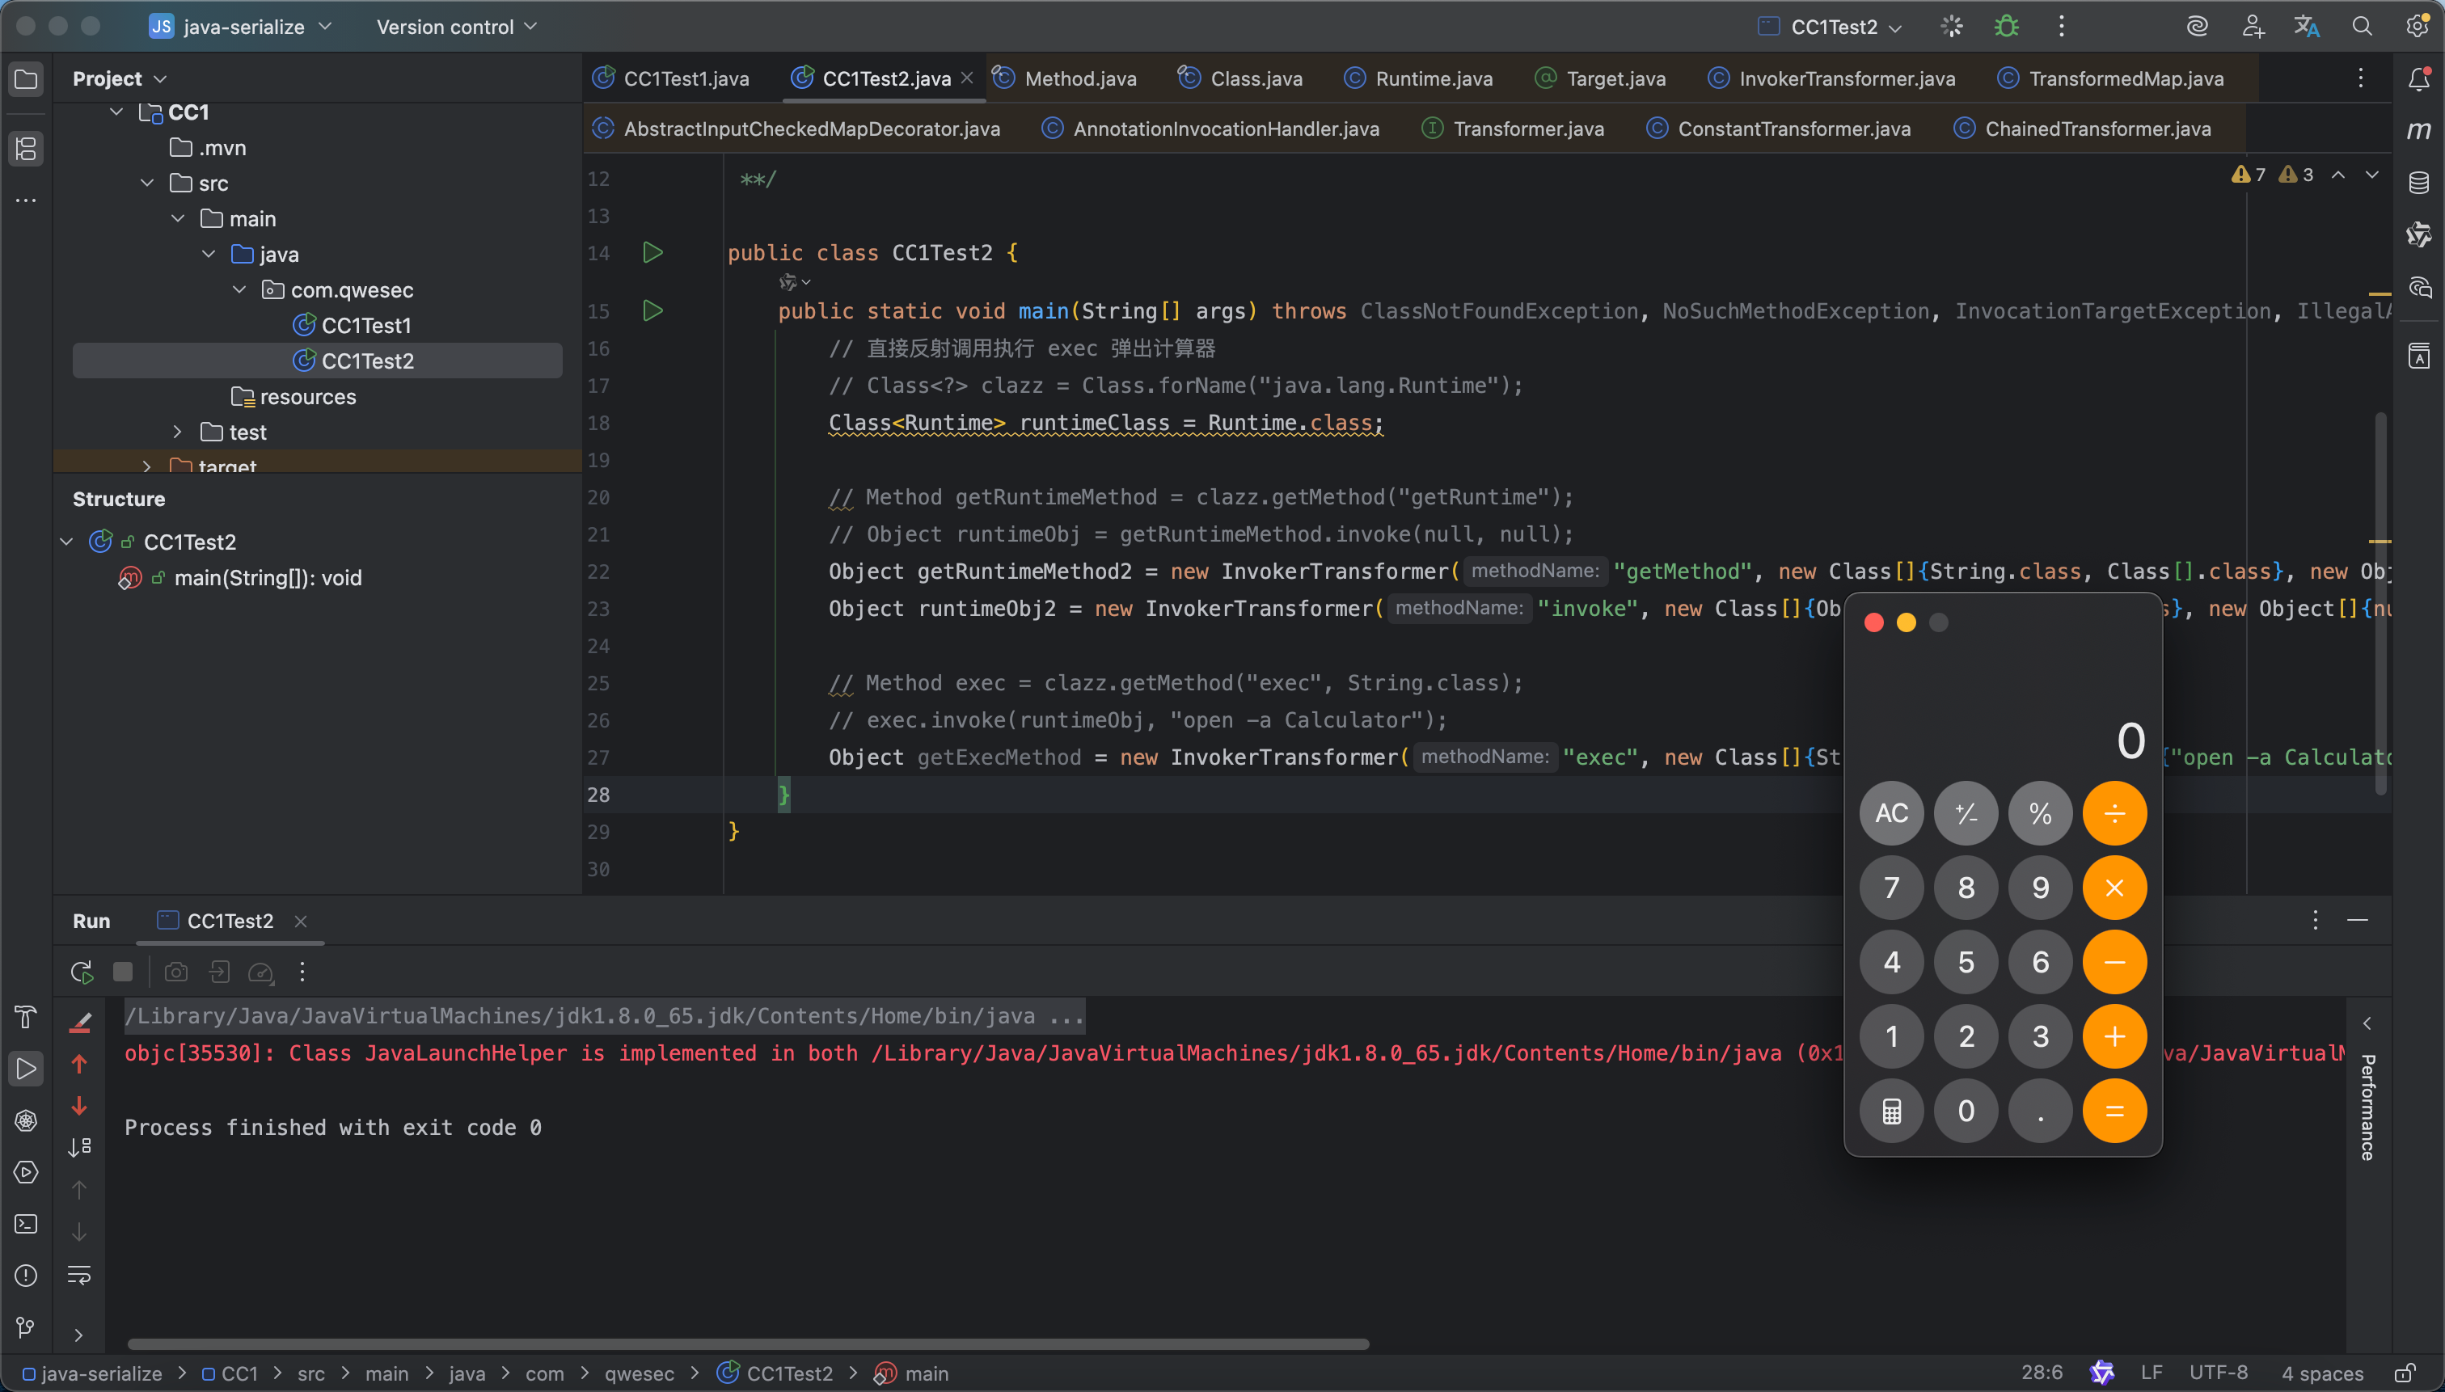This screenshot has height=1392, width=2445.
Task: Expand the test folder in Project tree
Action: (x=177, y=432)
